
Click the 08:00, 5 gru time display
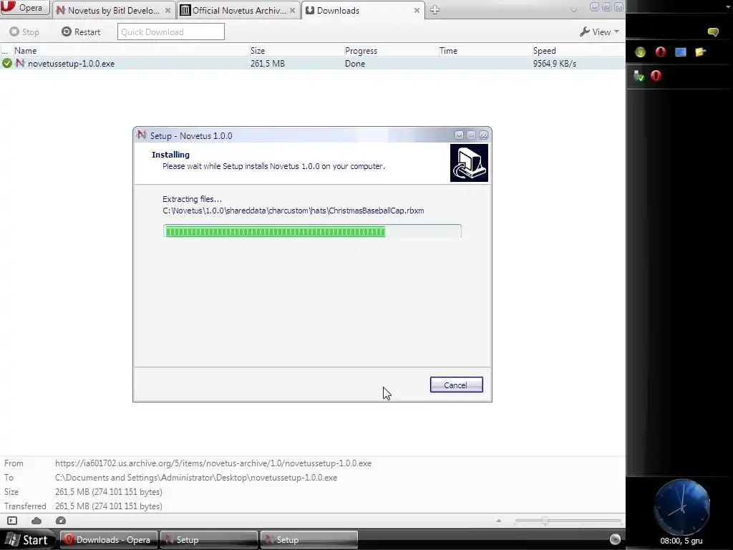681,541
